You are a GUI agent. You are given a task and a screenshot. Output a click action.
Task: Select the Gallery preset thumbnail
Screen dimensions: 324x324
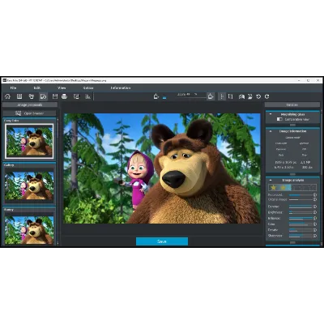point(29,185)
